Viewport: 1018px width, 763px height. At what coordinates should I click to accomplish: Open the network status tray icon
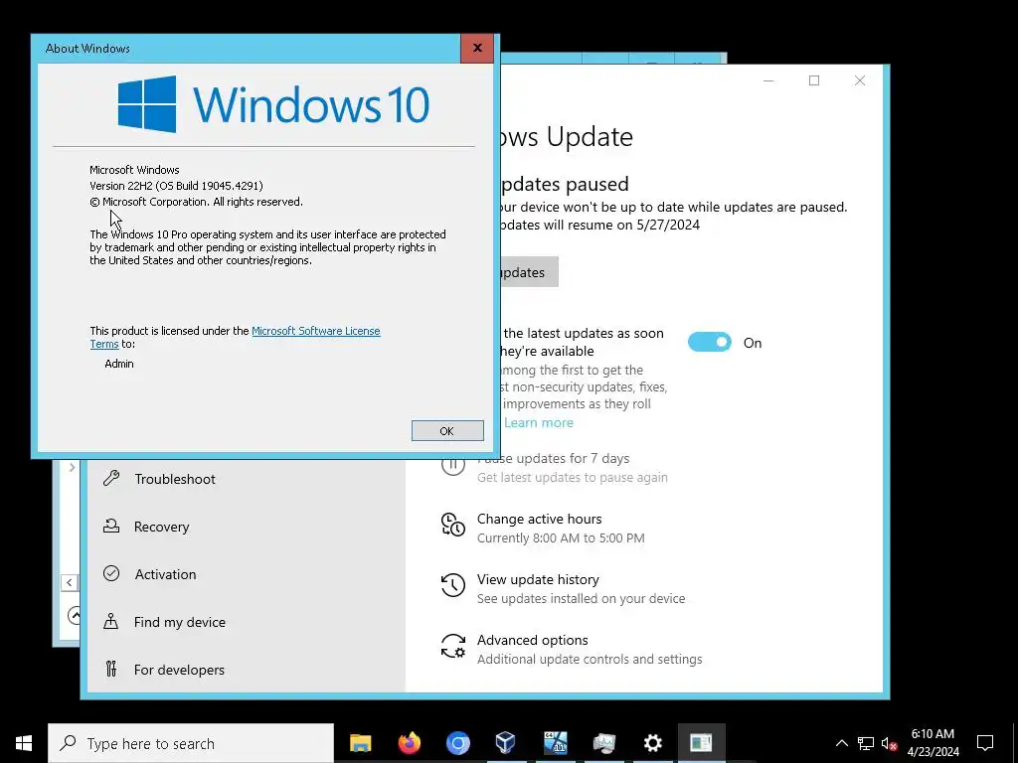(866, 743)
